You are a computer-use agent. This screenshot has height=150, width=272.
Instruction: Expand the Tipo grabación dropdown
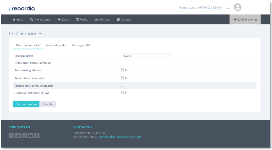(x=146, y=56)
